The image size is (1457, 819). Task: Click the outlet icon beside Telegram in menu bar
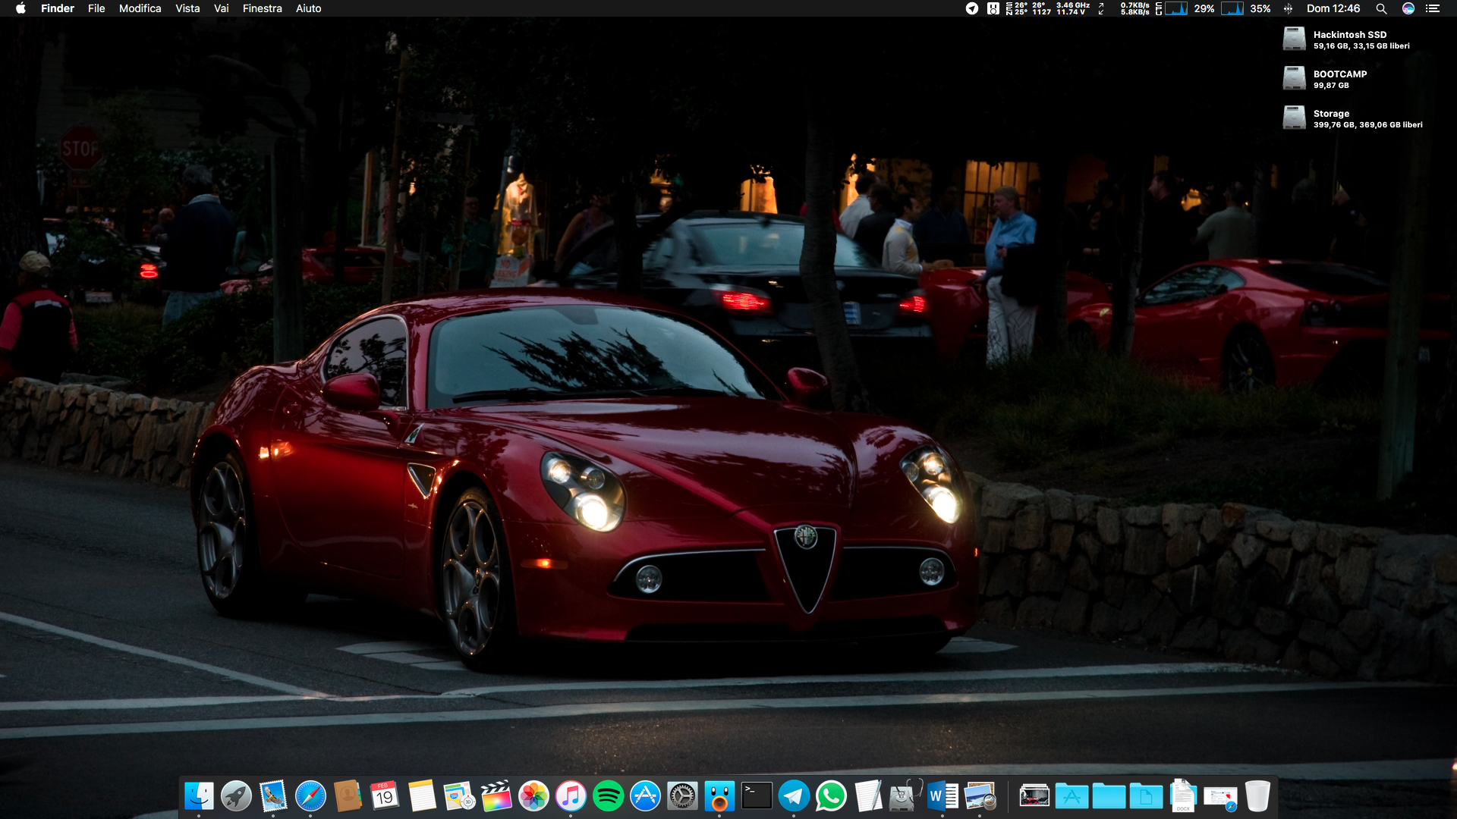click(x=993, y=8)
